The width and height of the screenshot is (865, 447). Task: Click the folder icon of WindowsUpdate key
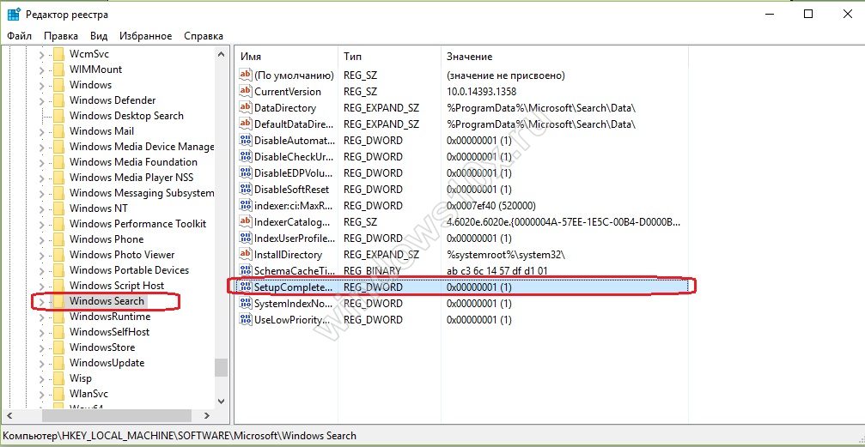pyautogui.click(x=58, y=363)
